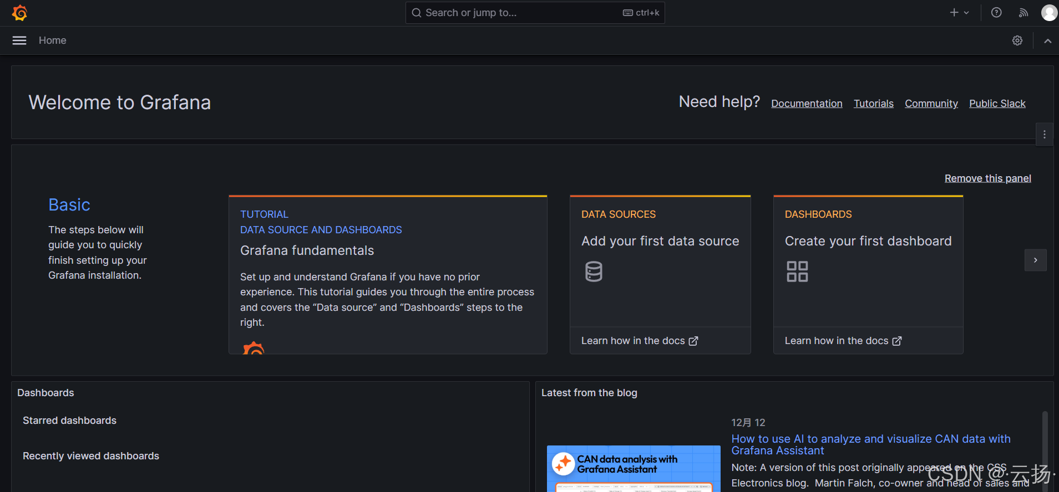Click the CAN data analysis blog thumbnail
The image size is (1059, 492).
634,469
